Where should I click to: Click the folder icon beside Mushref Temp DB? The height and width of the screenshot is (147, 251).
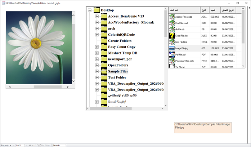coord(104,53)
